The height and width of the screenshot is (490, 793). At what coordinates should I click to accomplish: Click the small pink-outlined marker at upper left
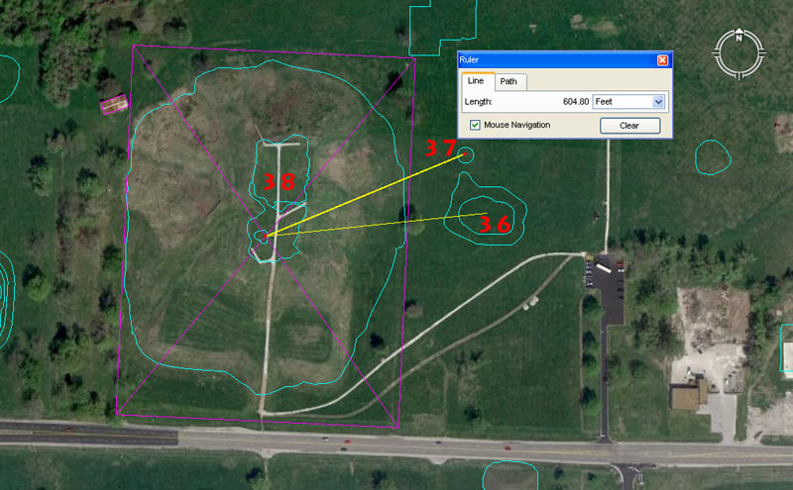tap(114, 103)
